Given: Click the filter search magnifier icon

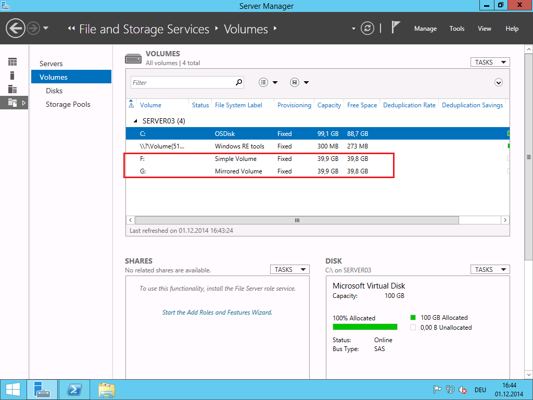Looking at the screenshot, I should 239,82.
